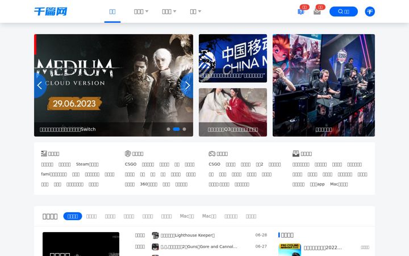
Task: Open the black thumbnail at bottom left
Action: (x=81, y=244)
